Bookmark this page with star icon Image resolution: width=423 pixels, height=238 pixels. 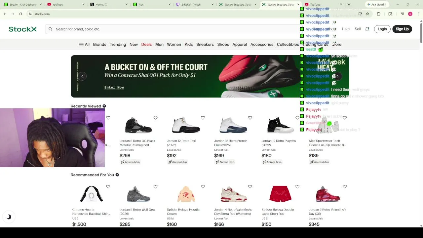coord(367,14)
